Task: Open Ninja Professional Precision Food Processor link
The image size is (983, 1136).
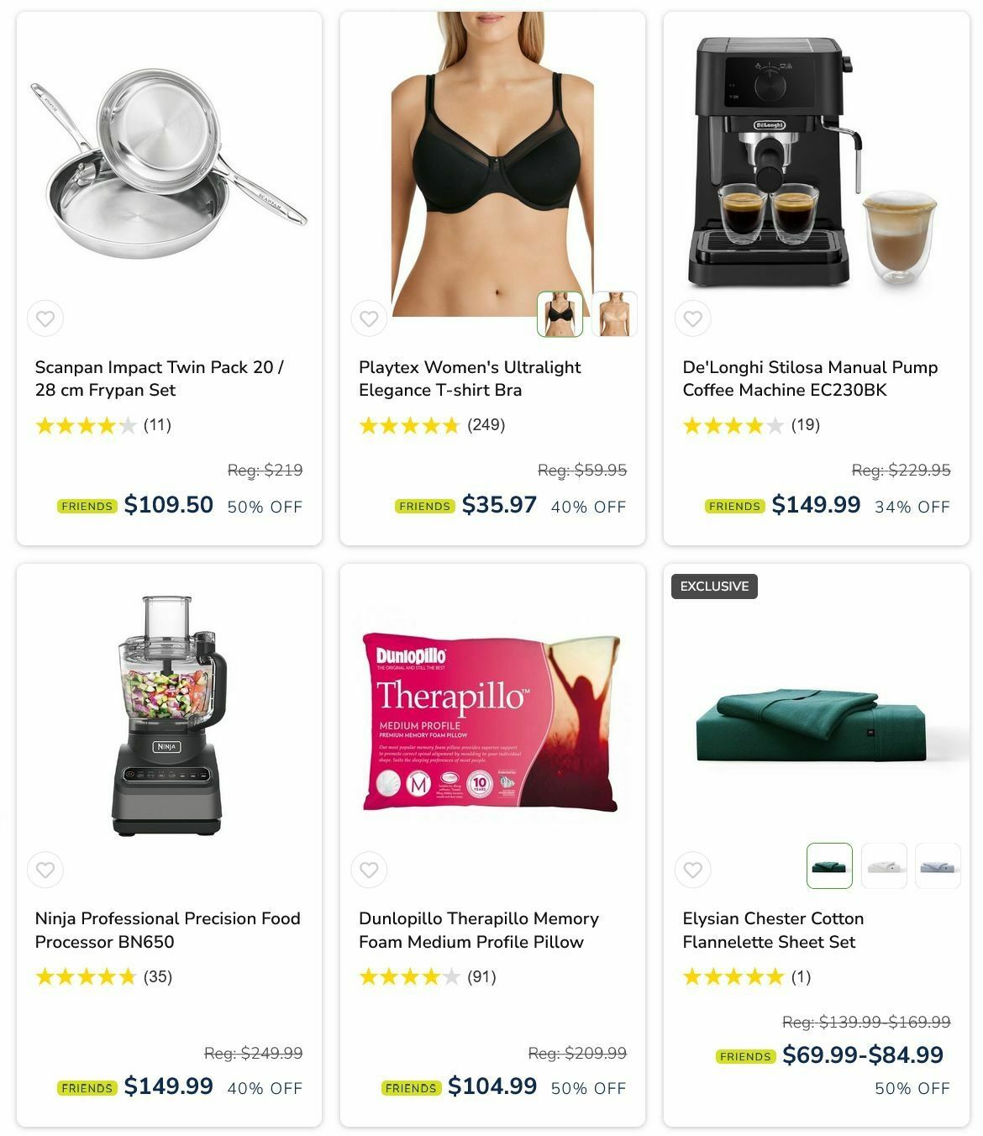Action: point(168,930)
